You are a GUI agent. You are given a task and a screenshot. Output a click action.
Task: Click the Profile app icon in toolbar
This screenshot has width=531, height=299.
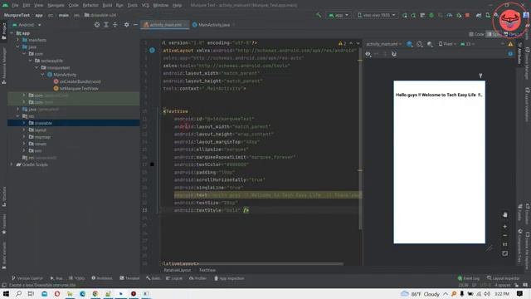(450, 15)
